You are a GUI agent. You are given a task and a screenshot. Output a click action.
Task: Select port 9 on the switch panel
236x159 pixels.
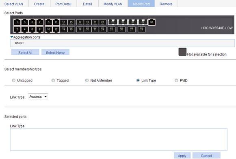[48, 22]
